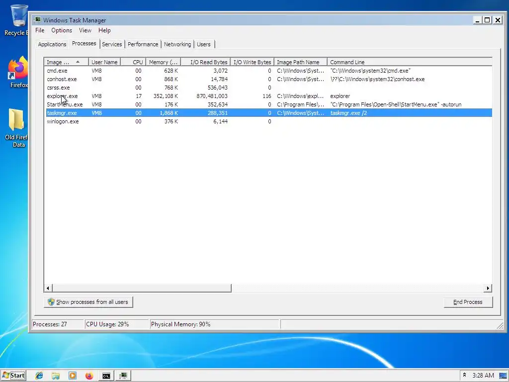
Task: Select the csrss.exe process
Action: [268, 88]
